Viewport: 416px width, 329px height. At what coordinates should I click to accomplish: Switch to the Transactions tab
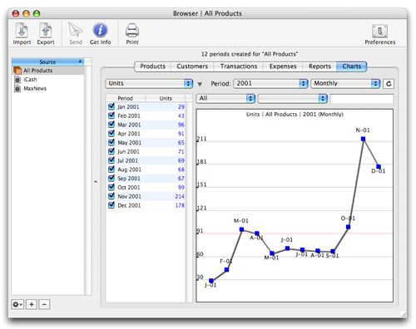pos(239,66)
